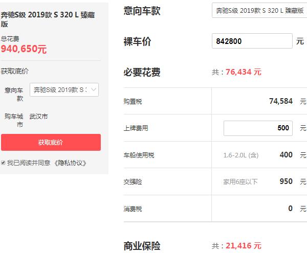Viewport: 307px width, 253px height.
Task: Focus the 上牌费用 input field showing 500
Action: 258,128
